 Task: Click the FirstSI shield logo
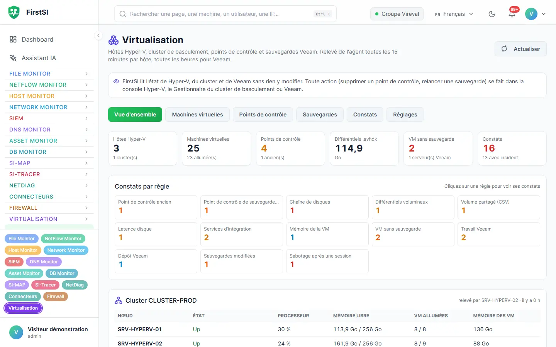14,12
